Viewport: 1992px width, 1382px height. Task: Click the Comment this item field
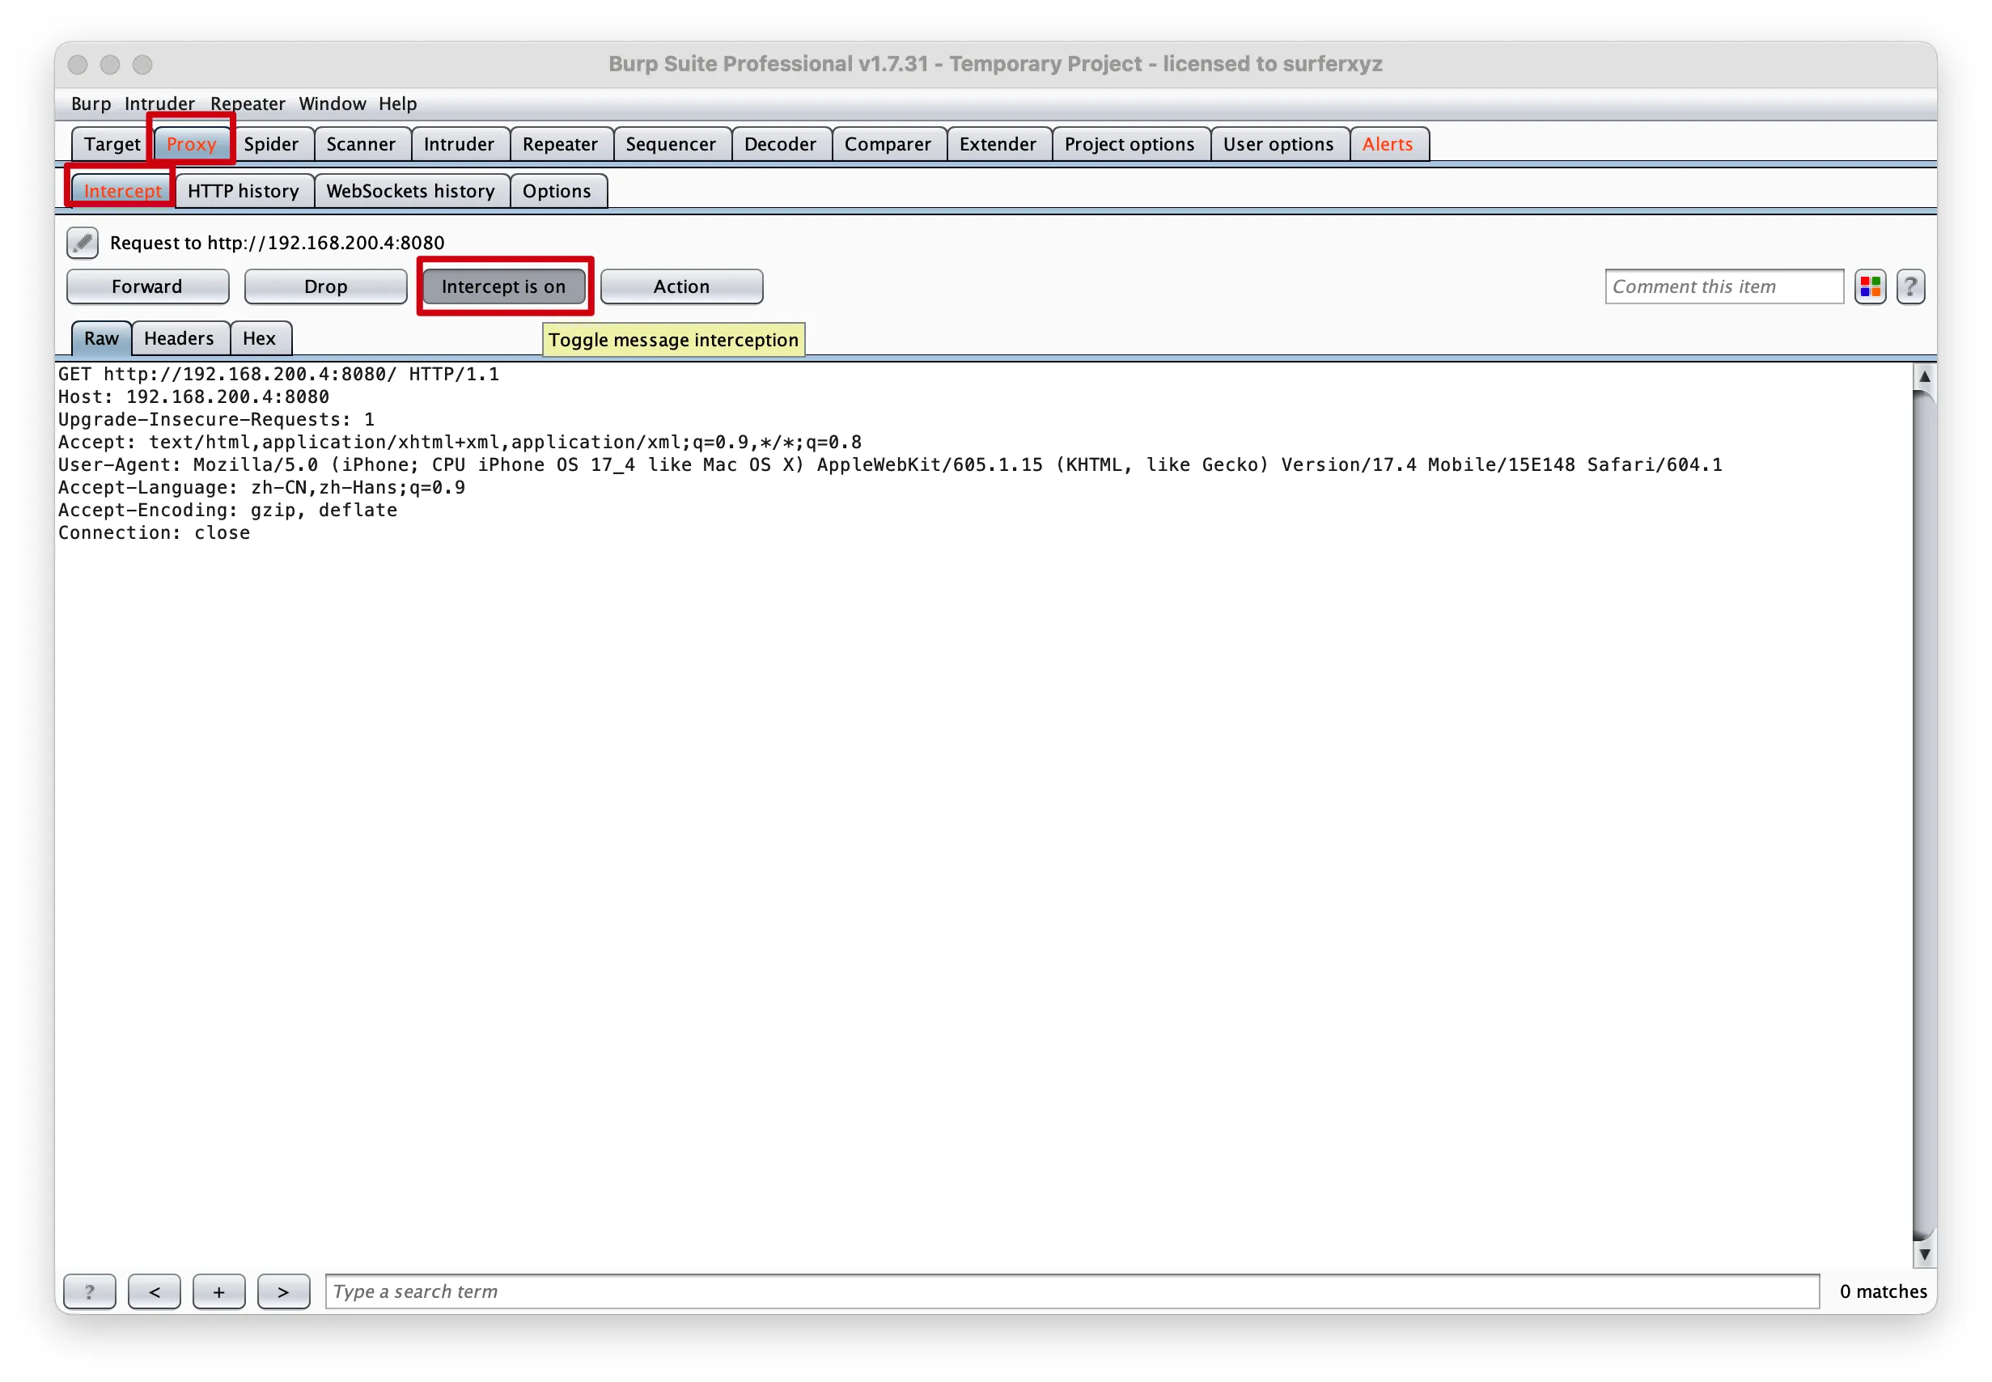(x=1723, y=286)
